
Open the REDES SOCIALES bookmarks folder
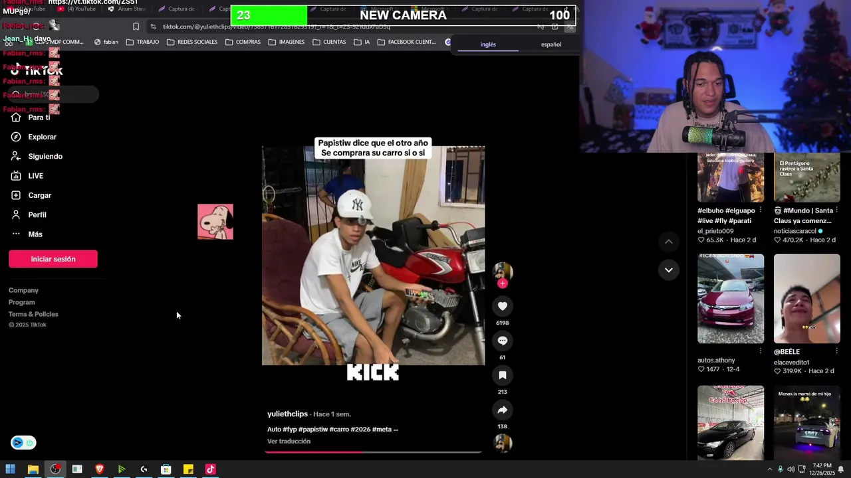point(192,42)
